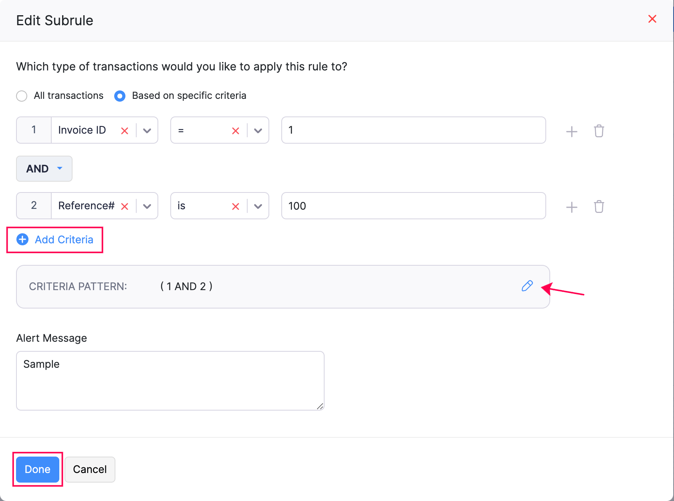Open the AND operator dropdown
Viewport: 674px width, 501px height.
pyautogui.click(x=44, y=169)
